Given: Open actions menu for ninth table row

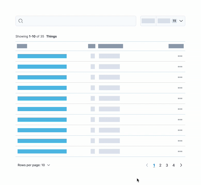Looking at the screenshot, I should click(180, 141).
